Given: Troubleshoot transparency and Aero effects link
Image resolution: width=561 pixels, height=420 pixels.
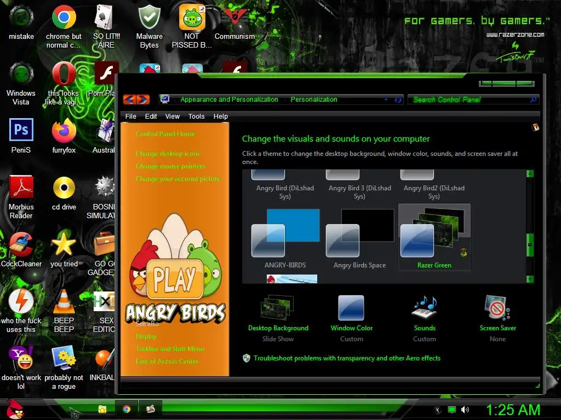Looking at the screenshot, I should (x=347, y=358).
